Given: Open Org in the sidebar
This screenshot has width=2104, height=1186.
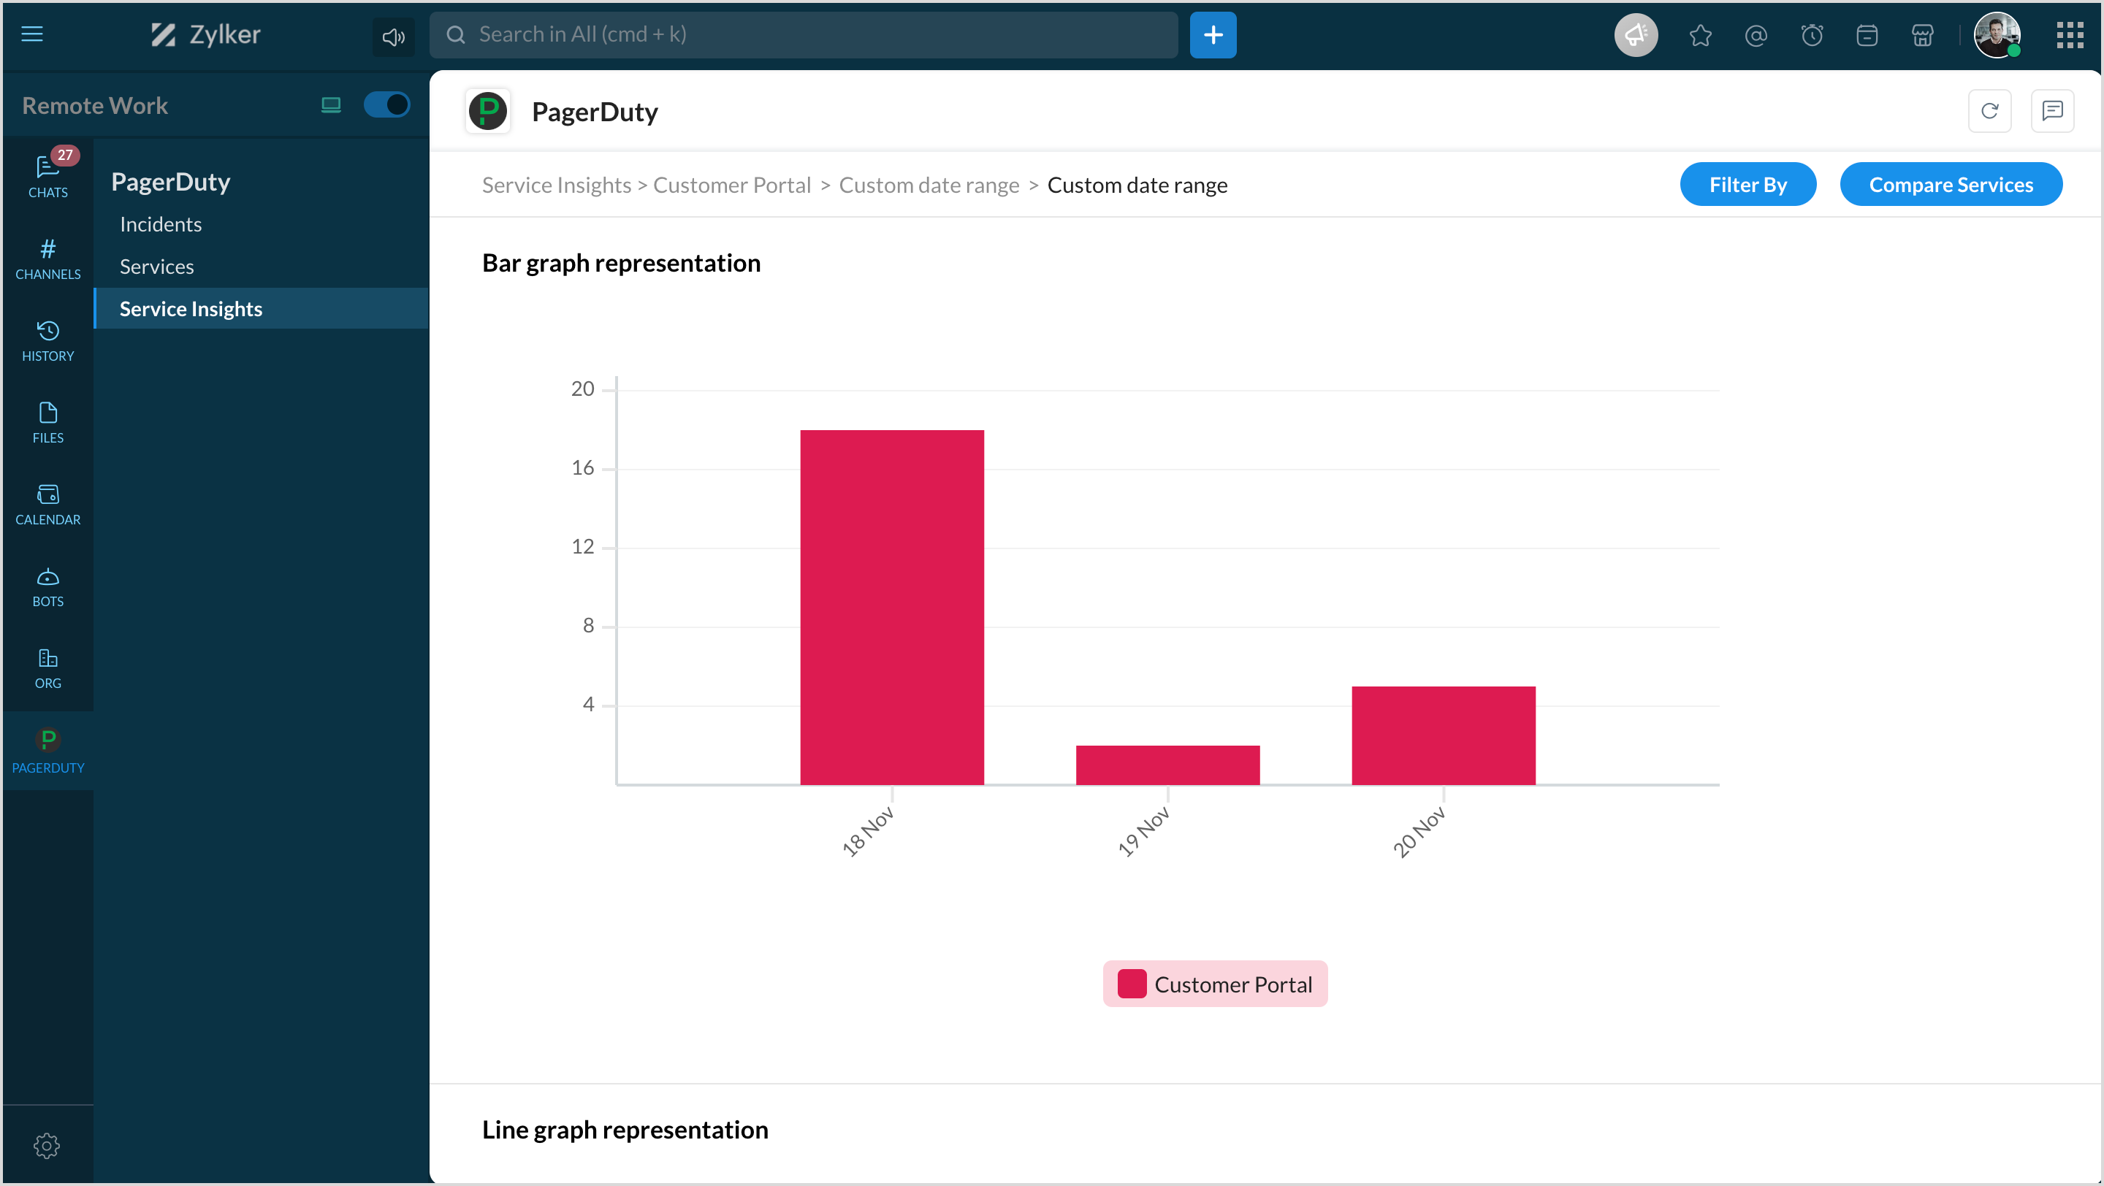Looking at the screenshot, I should pyautogui.click(x=48, y=667).
